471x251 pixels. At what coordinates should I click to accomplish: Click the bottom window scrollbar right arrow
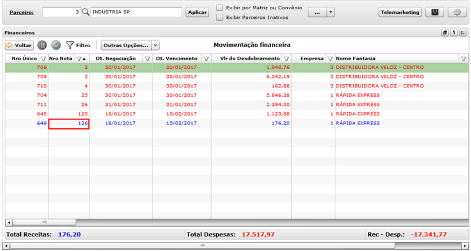coord(465,246)
